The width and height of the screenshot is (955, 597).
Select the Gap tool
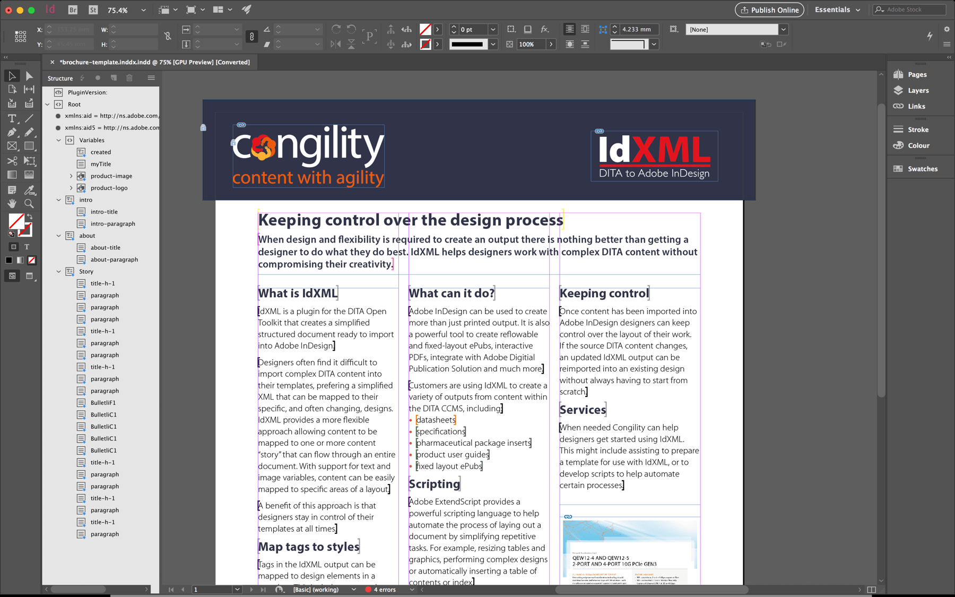(29, 89)
